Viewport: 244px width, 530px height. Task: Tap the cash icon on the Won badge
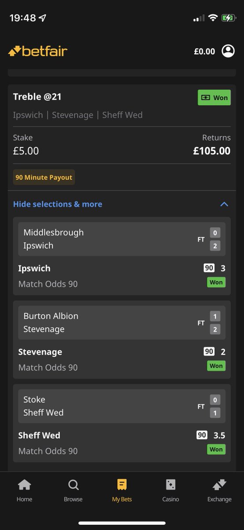click(x=205, y=98)
